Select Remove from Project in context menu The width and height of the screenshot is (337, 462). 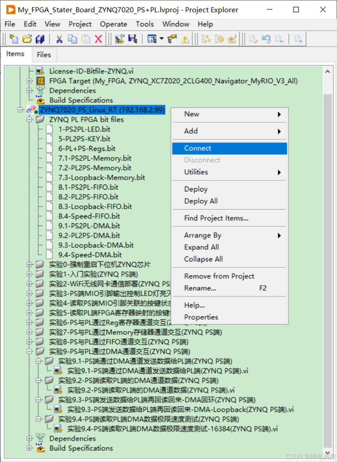tap(230, 276)
